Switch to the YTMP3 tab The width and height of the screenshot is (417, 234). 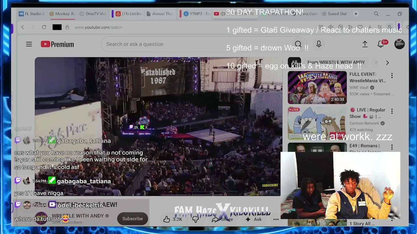[x=197, y=14]
